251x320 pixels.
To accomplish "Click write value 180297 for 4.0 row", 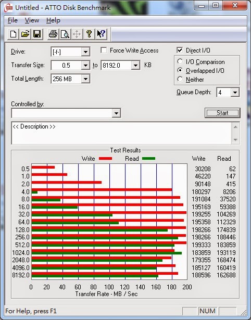I will tap(201, 191).
